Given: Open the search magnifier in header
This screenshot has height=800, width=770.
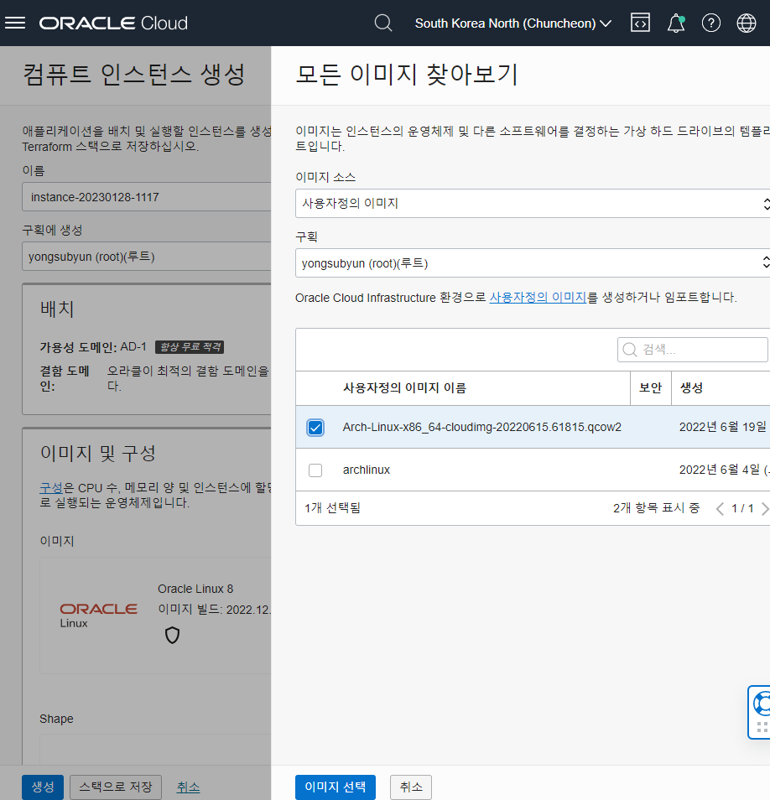Looking at the screenshot, I should coord(382,23).
